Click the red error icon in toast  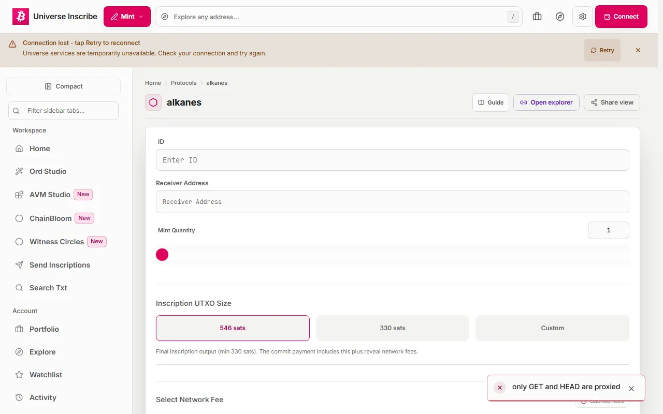click(500, 388)
